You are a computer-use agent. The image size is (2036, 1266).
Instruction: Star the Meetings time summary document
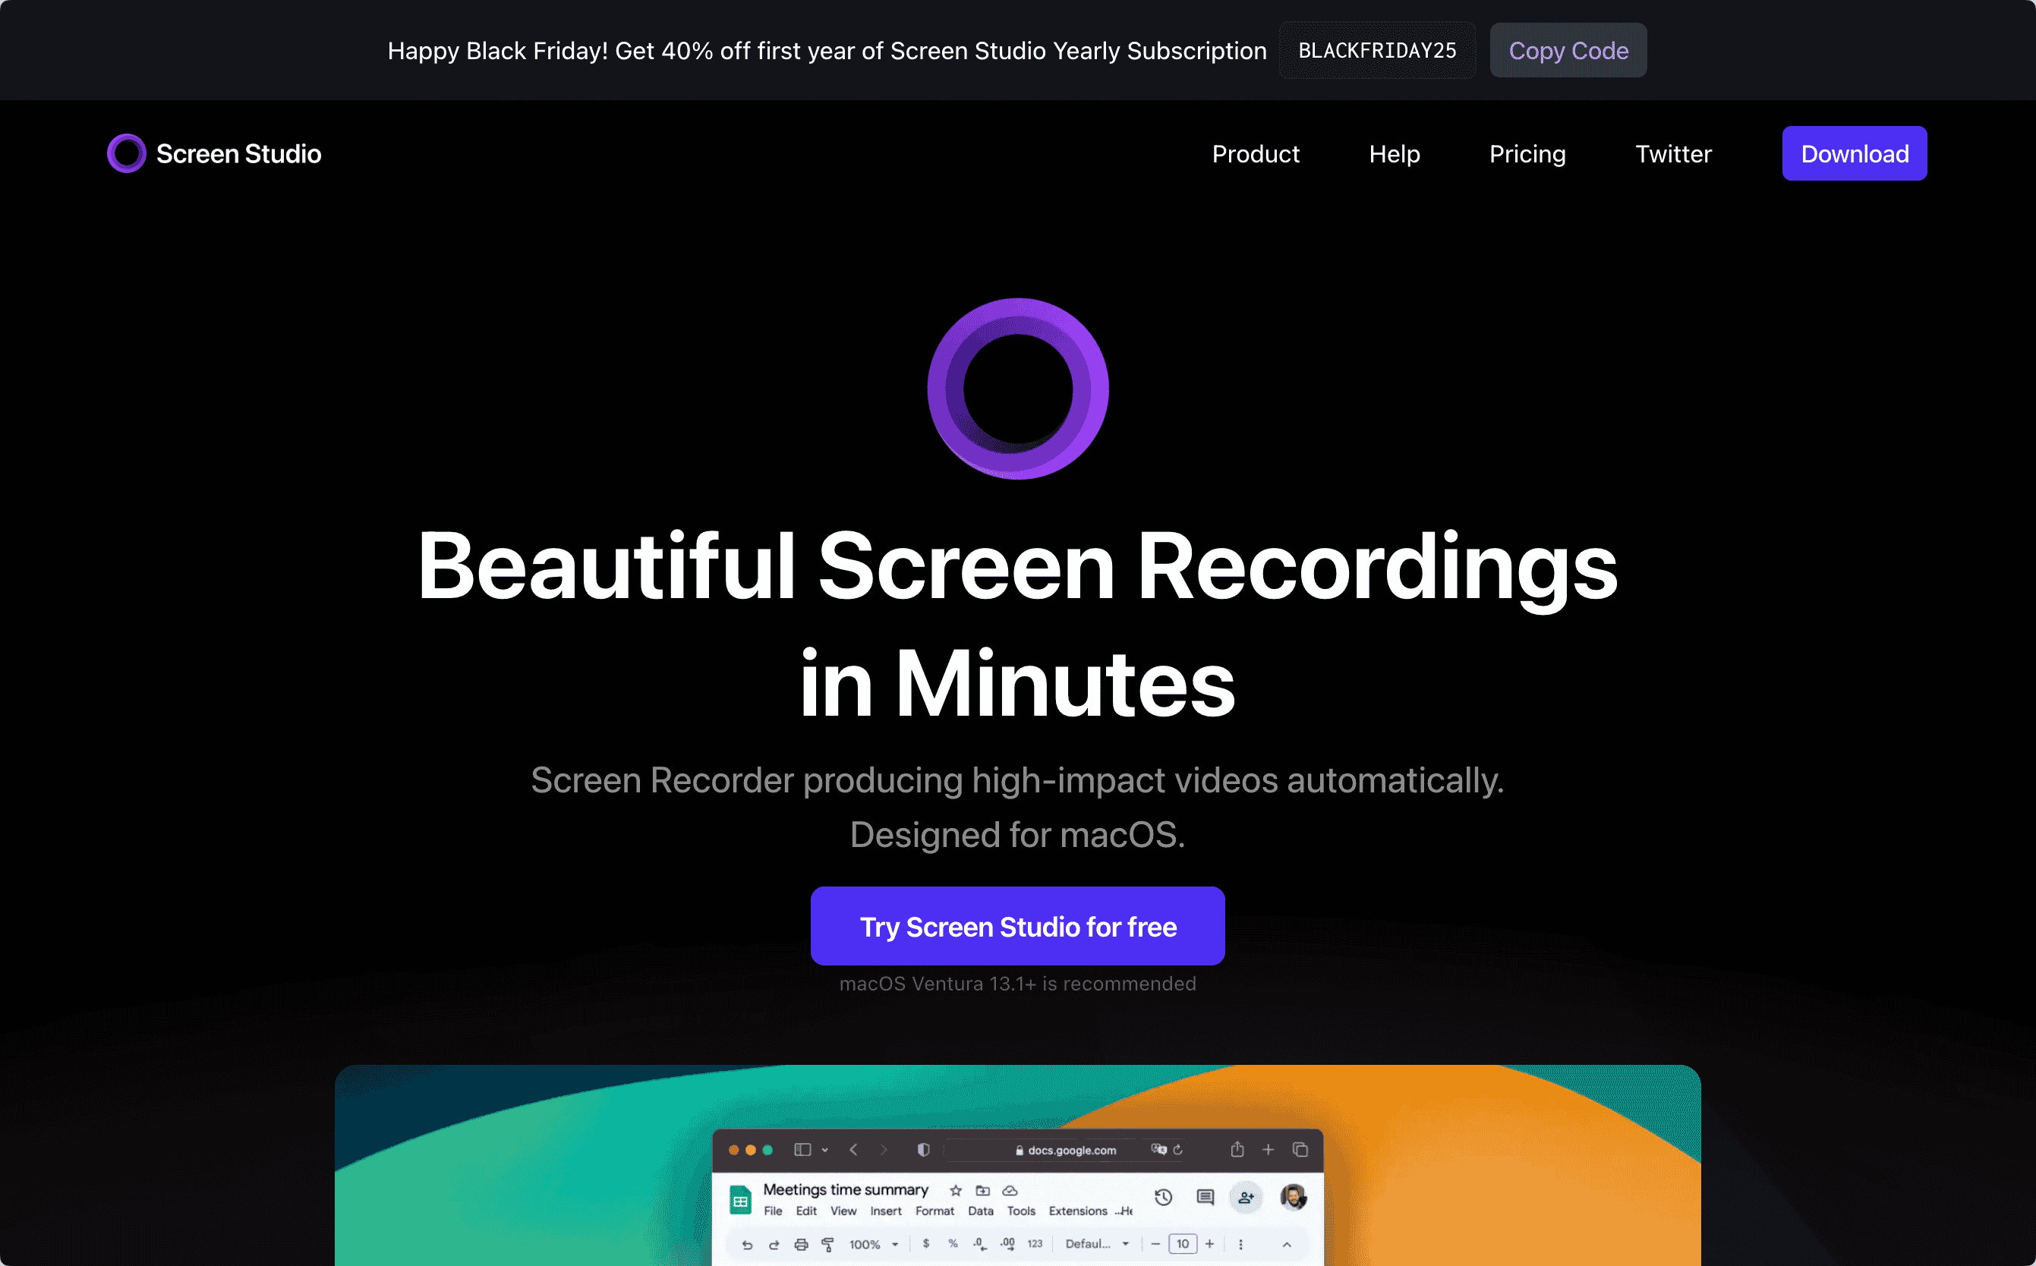point(956,1190)
